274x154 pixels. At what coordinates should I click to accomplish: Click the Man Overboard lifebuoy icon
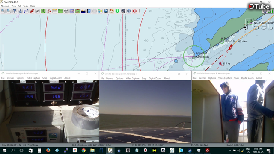click(x=134, y=11)
